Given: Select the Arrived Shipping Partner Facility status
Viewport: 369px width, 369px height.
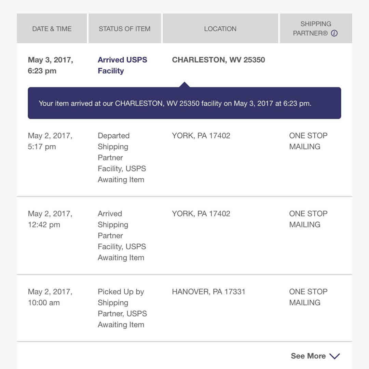Looking at the screenshot, I should click(x=122, y=235).
